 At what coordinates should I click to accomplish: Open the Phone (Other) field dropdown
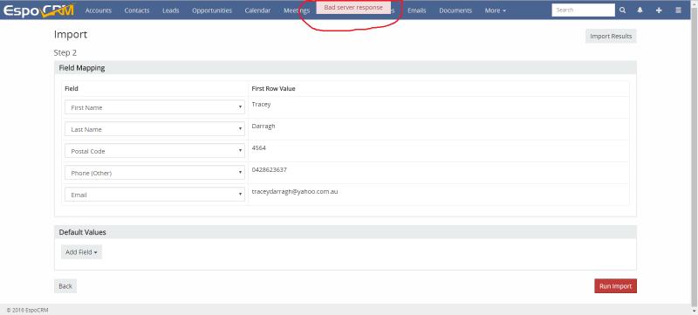coord(154,173)
